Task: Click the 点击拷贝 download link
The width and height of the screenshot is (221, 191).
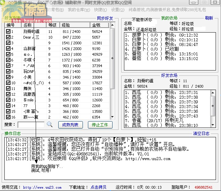Action: point(98,187)
